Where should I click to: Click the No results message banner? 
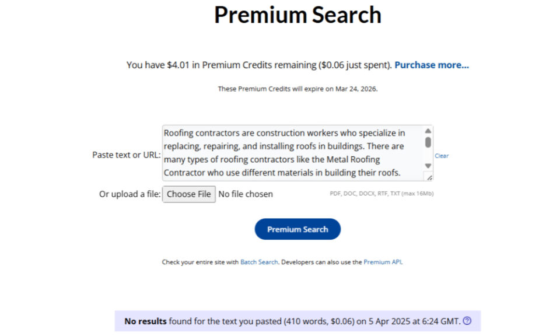click(297, 321)
